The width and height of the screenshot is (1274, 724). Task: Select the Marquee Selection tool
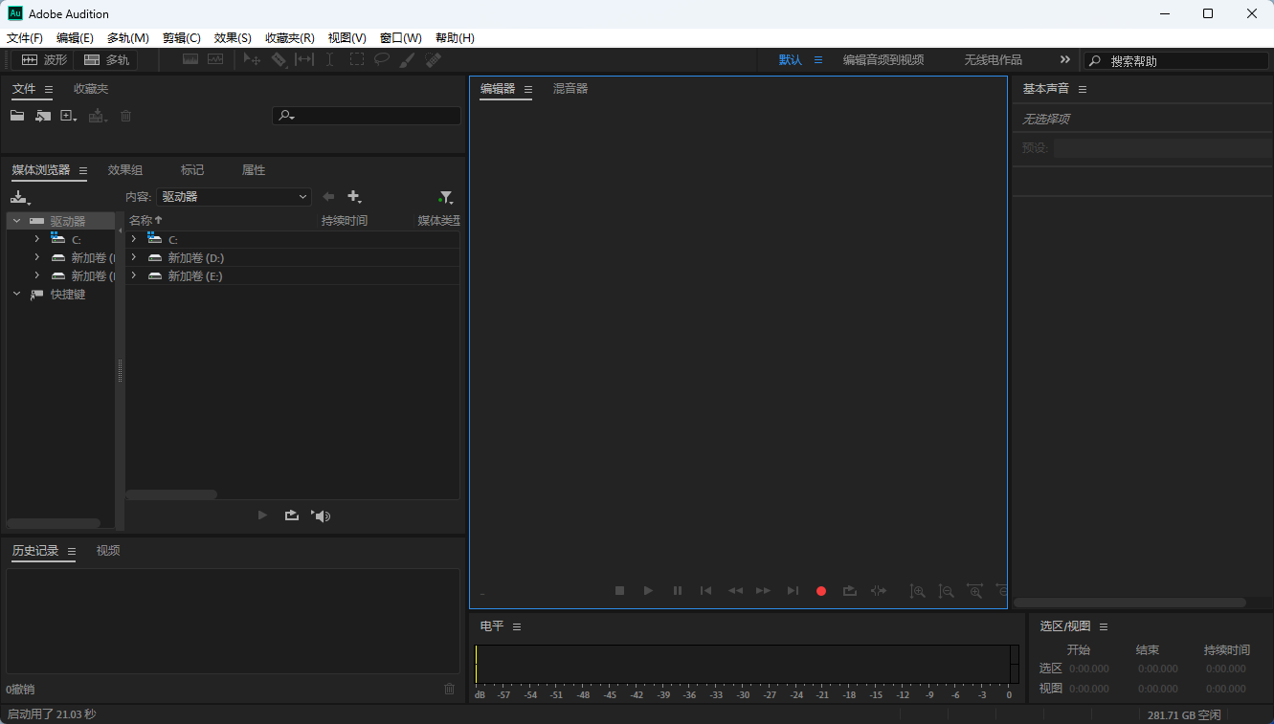coord(356,59)
